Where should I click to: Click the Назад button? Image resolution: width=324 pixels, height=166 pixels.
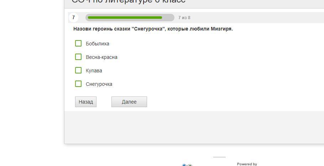tap(86, 102)
